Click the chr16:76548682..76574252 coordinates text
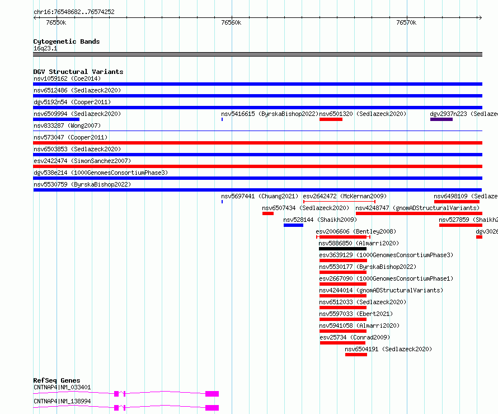498x414 pixels. coord(74,12)
